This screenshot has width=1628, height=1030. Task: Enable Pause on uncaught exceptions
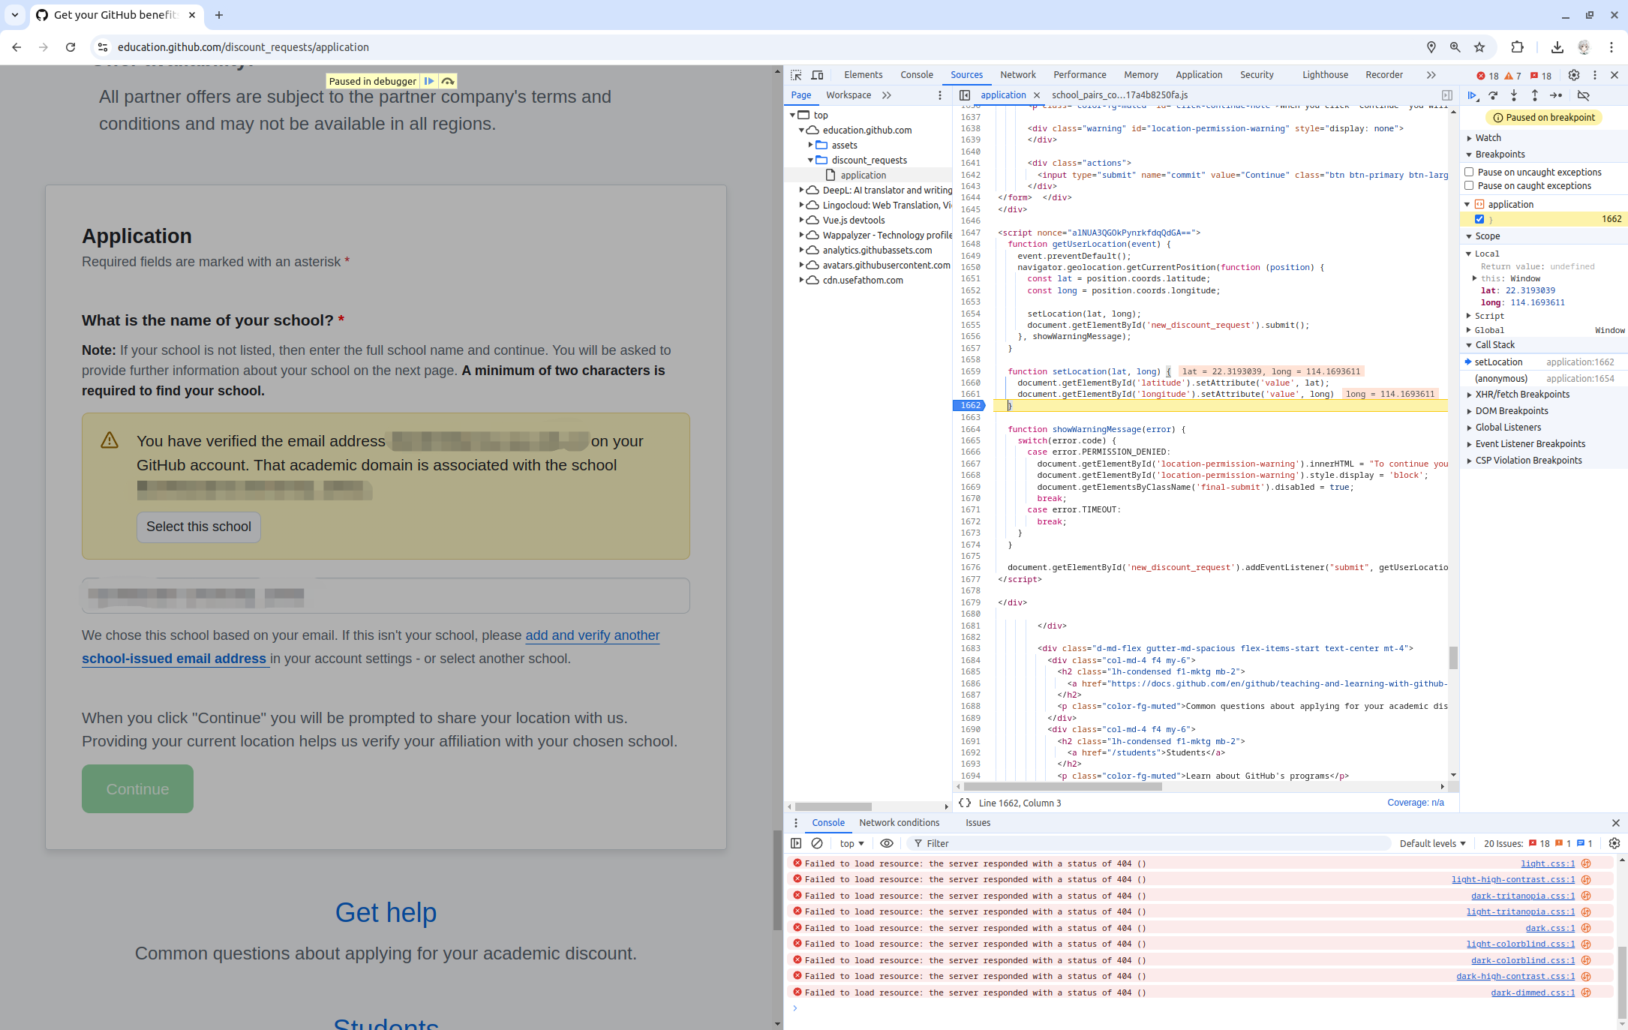tap(1470, 172)
